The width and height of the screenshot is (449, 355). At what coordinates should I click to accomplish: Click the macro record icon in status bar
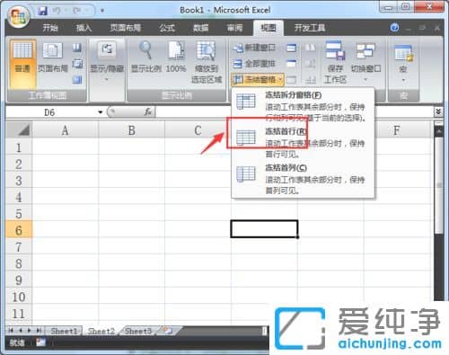(x=40, y=342)
